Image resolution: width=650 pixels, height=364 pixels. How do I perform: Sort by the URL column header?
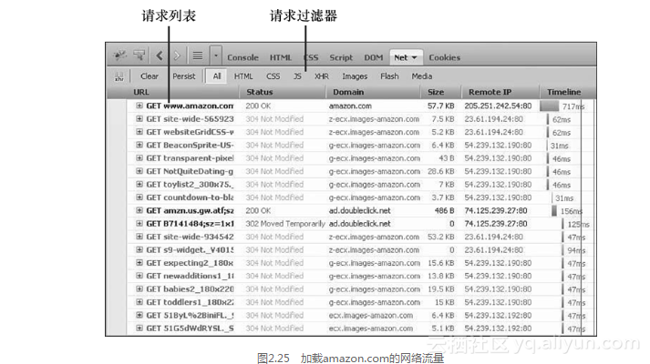(x=141, y=92)
